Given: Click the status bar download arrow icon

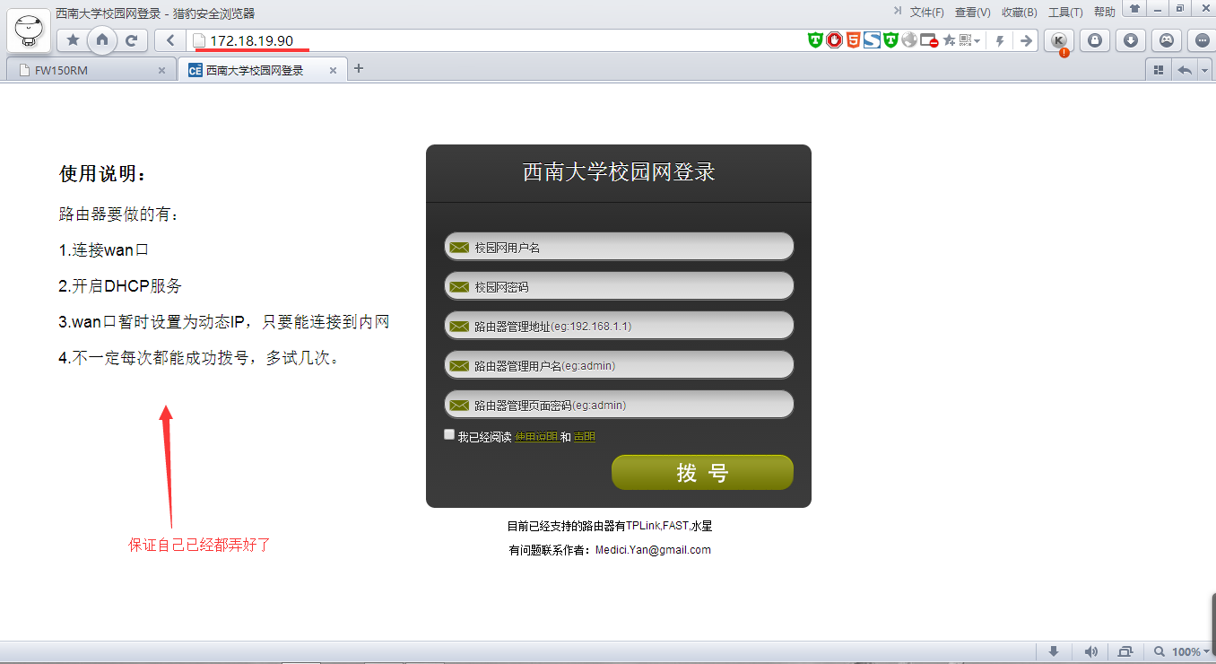Looking at the screenshot, I should 1054,651.
